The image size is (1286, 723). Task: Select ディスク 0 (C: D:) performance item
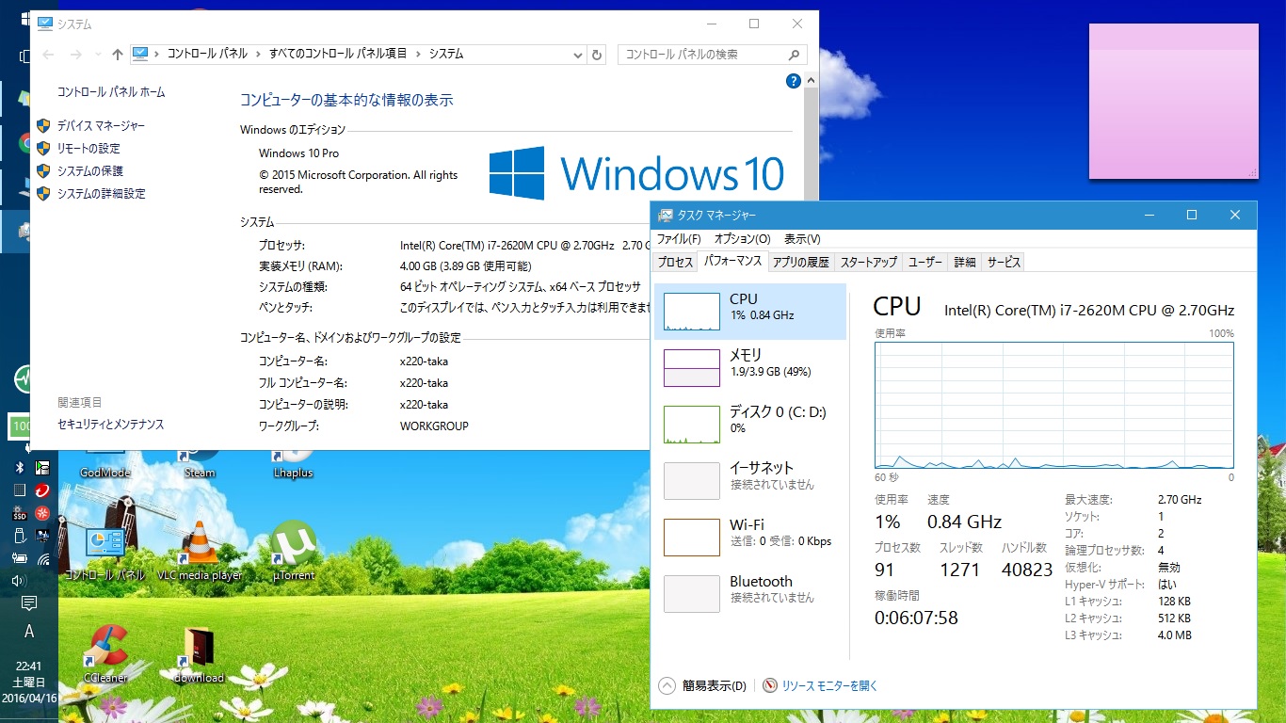[750, 424]
